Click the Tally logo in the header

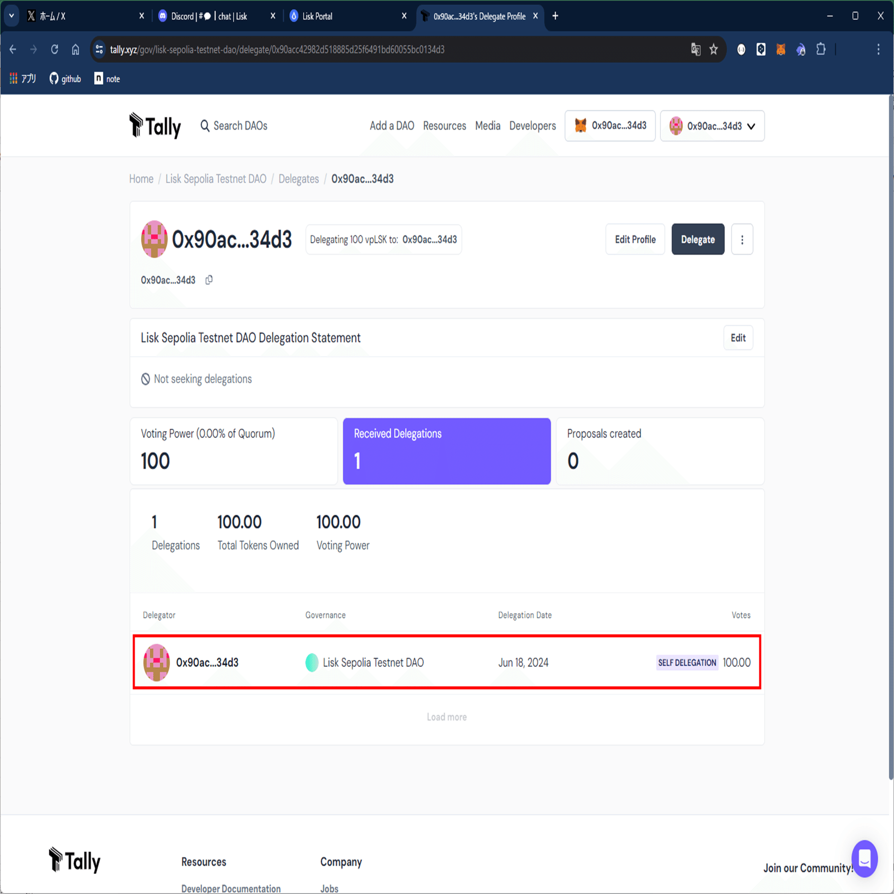155,126
